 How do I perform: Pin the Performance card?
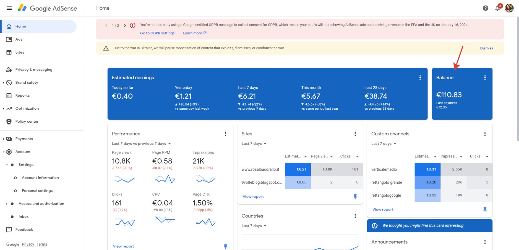[225, 246]
